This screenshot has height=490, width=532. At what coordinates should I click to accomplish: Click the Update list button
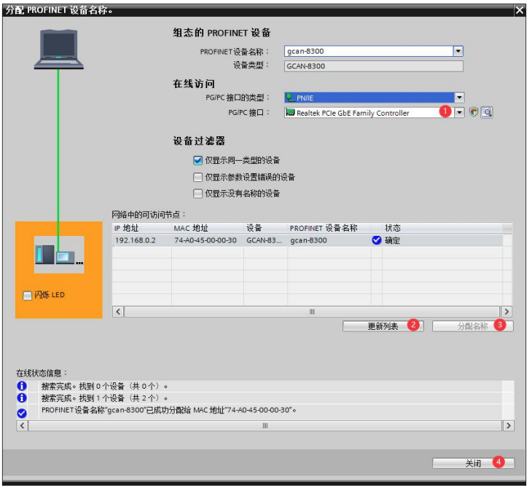(x=383, y=326)
